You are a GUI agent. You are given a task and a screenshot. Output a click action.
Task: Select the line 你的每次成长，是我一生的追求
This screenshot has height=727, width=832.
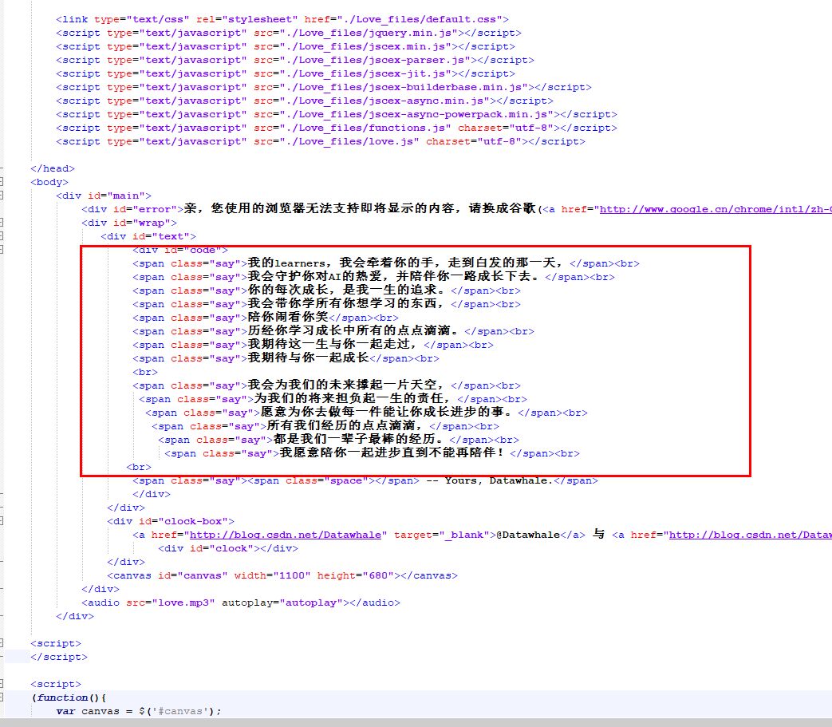click(326, 290)
